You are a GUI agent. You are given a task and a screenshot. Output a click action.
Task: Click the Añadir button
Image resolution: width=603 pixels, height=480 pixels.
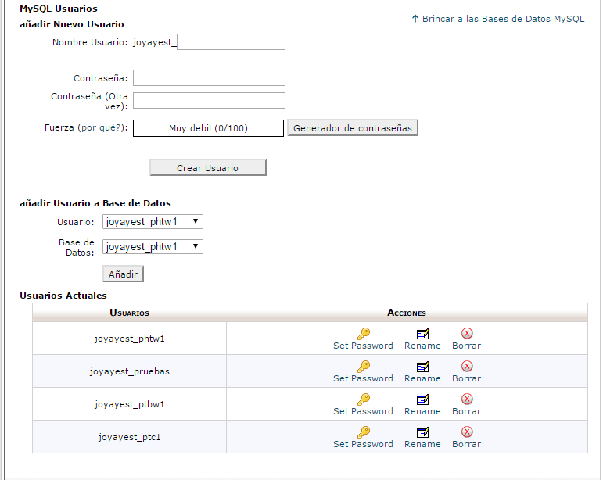[123, 274]
